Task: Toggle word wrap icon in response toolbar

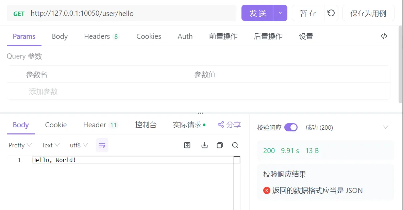Action: coord(102,145)
